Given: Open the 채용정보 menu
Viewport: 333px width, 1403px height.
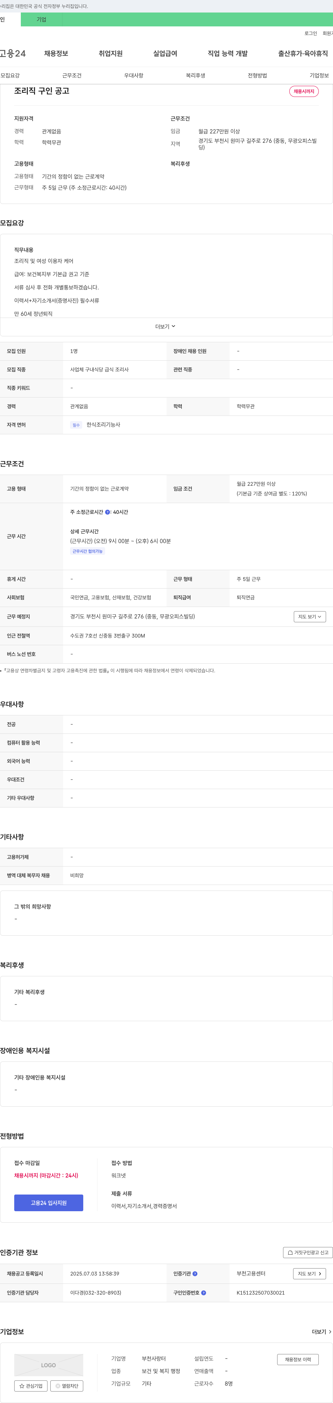Looking at the screenshot, I should [x=56, y=54].
